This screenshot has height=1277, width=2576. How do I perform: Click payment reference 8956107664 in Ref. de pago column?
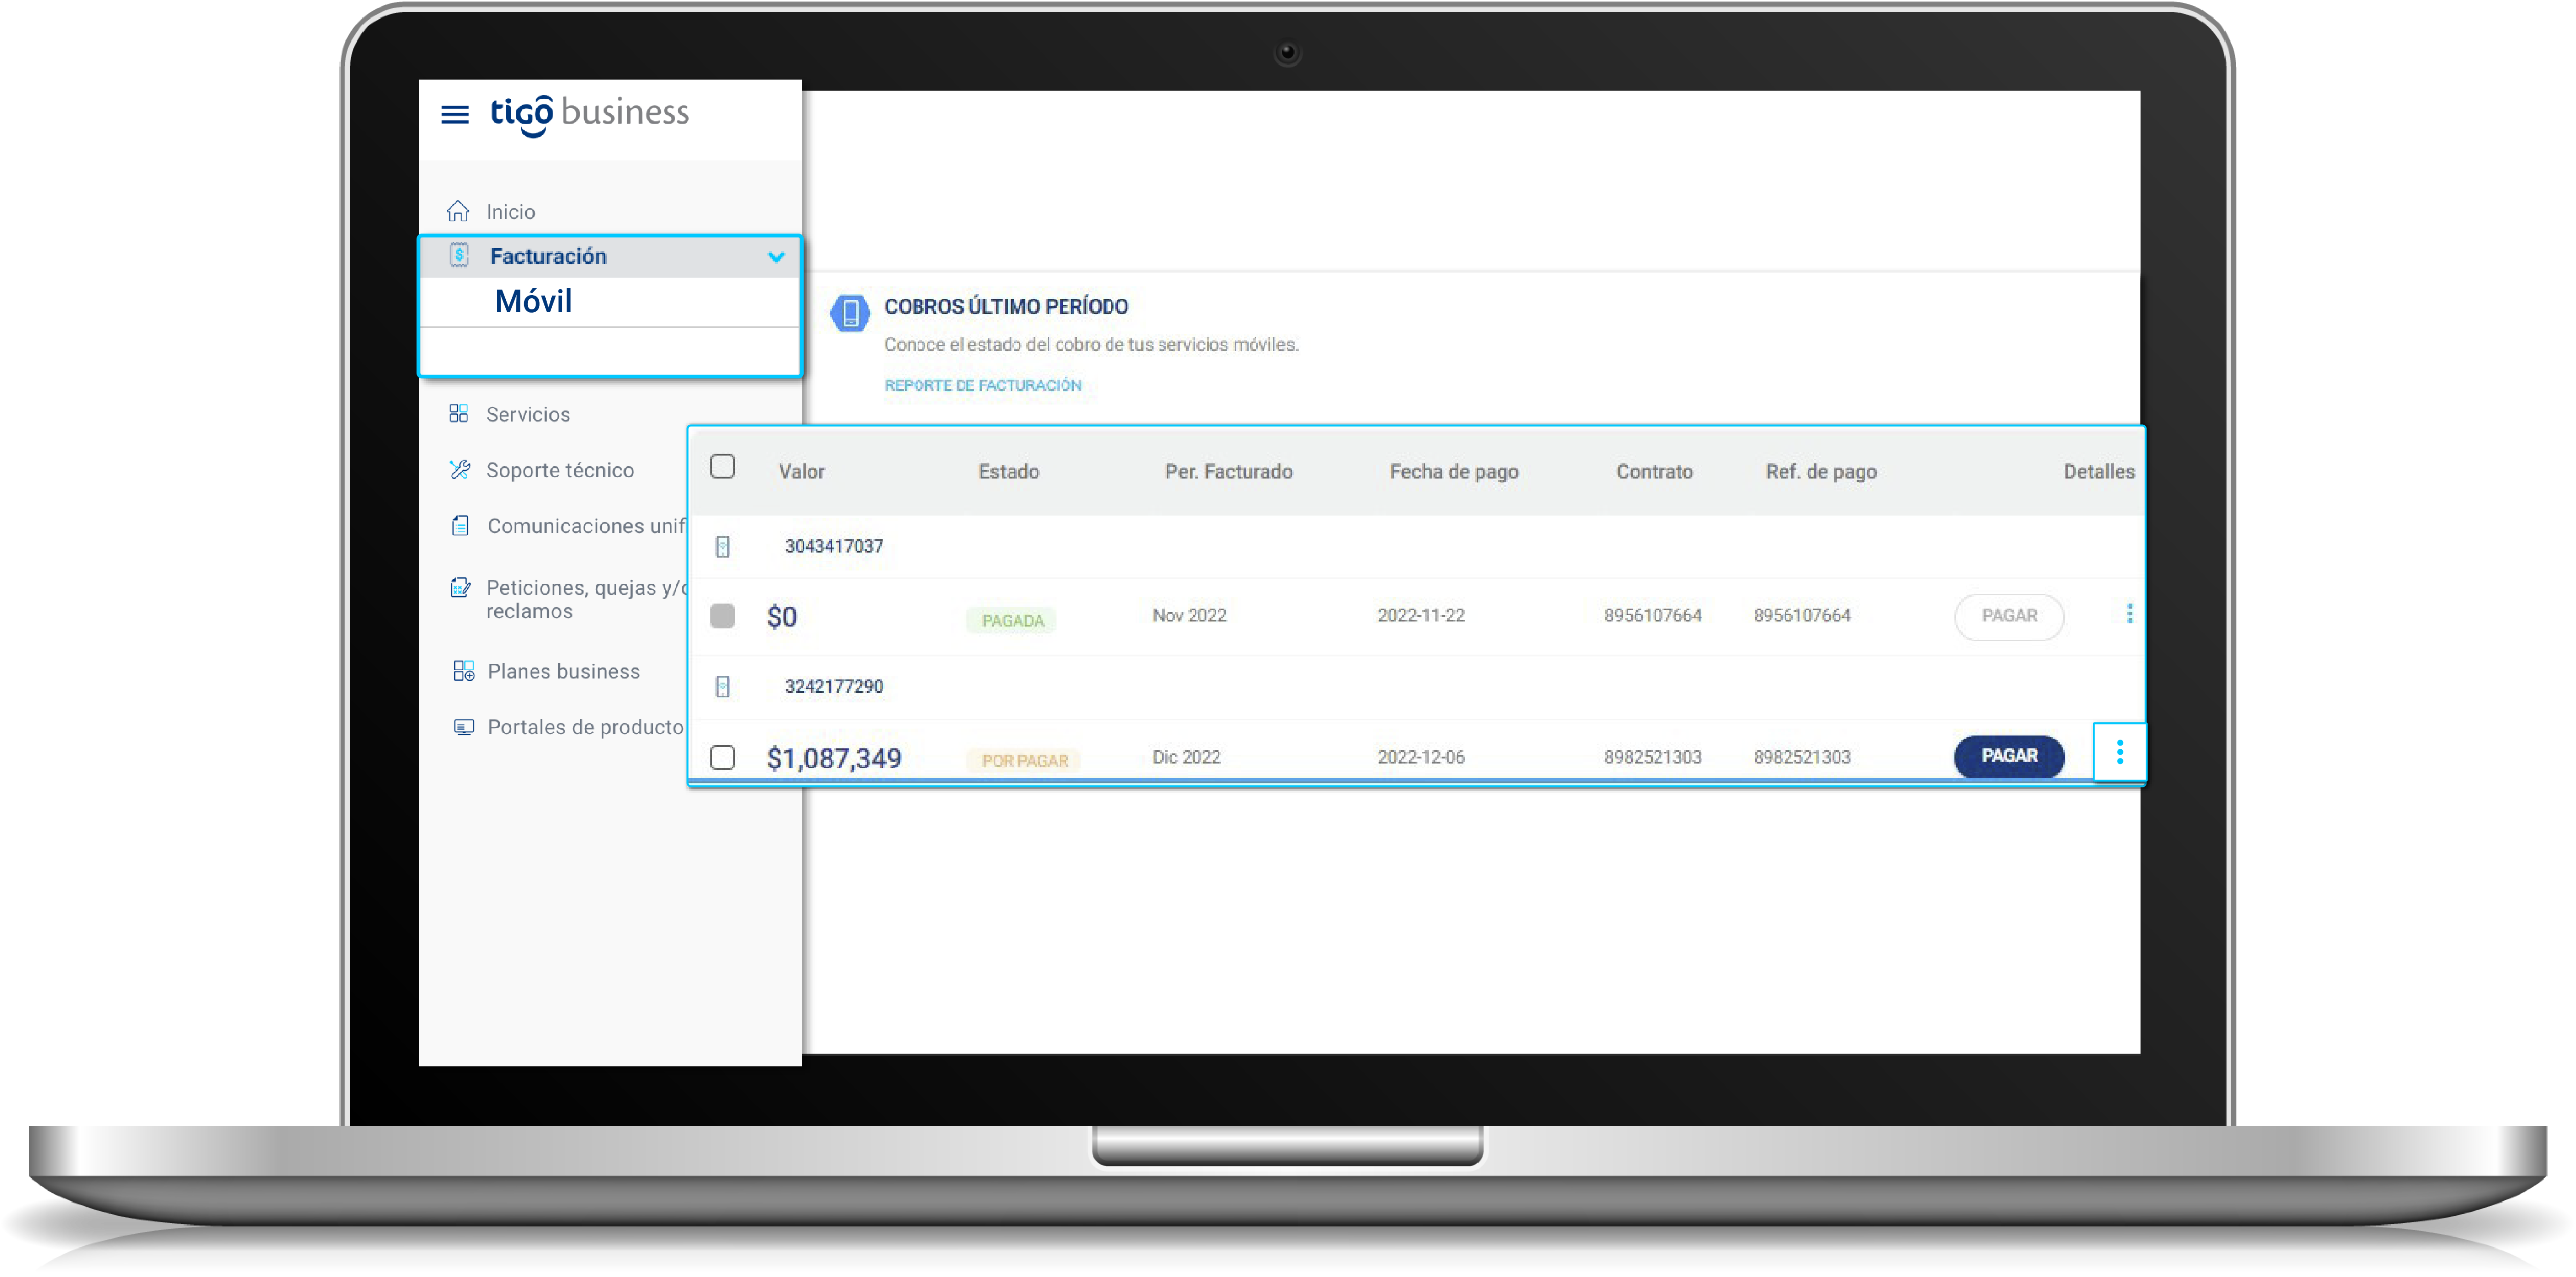click(1801, 615)
